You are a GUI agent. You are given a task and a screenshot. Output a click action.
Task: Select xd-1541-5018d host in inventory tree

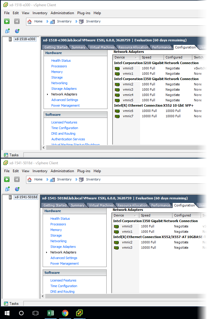26,197
